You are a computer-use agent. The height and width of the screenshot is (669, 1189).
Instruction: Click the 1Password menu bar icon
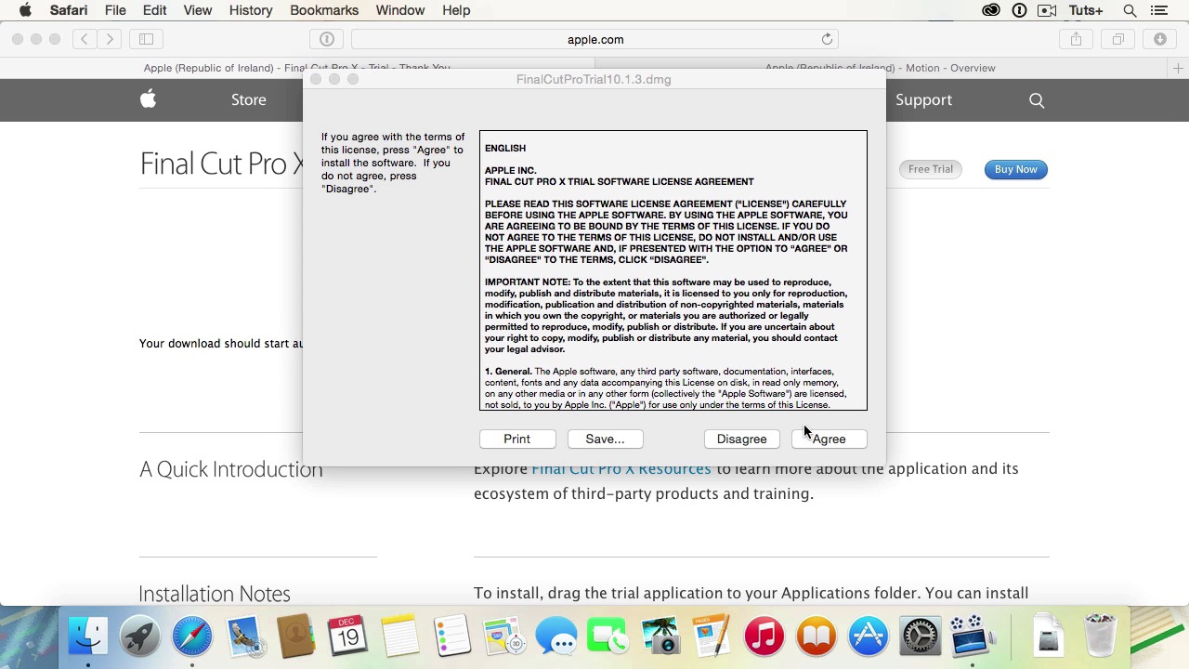(x=1019, y=10)
